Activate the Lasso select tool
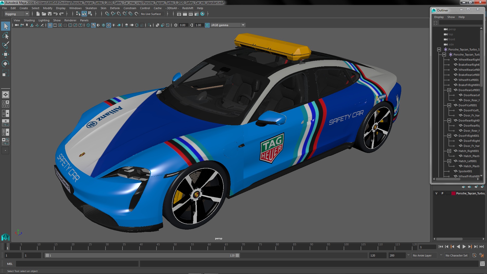 (x=6, y=36)
